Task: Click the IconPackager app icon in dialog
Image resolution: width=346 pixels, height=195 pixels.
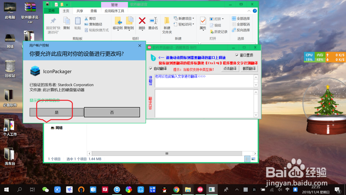Action: [x=35, y=71]
